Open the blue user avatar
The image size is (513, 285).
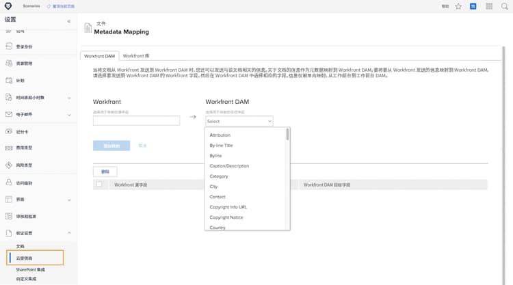tap(473, 6)
